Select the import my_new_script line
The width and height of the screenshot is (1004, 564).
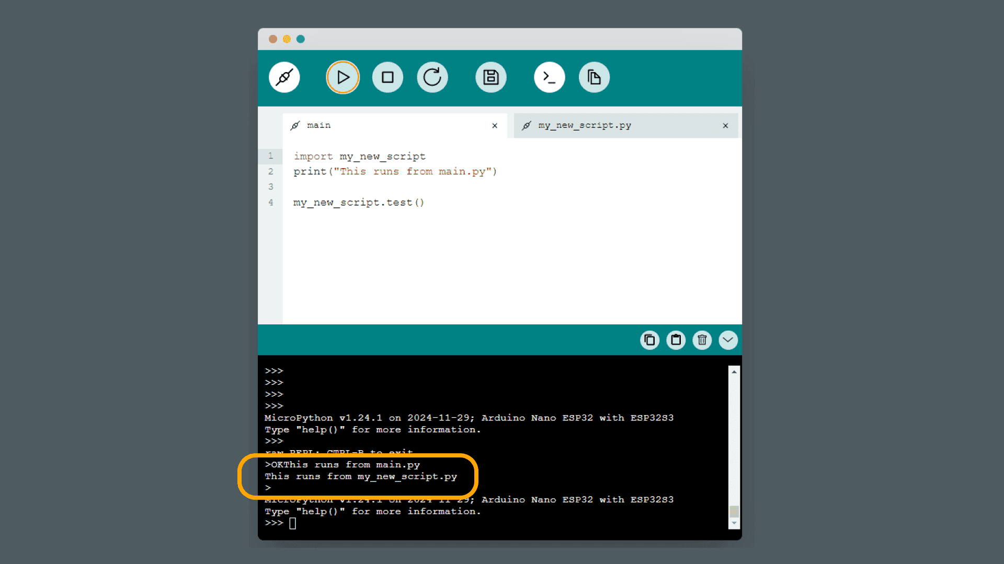click(x=359, y=156)
